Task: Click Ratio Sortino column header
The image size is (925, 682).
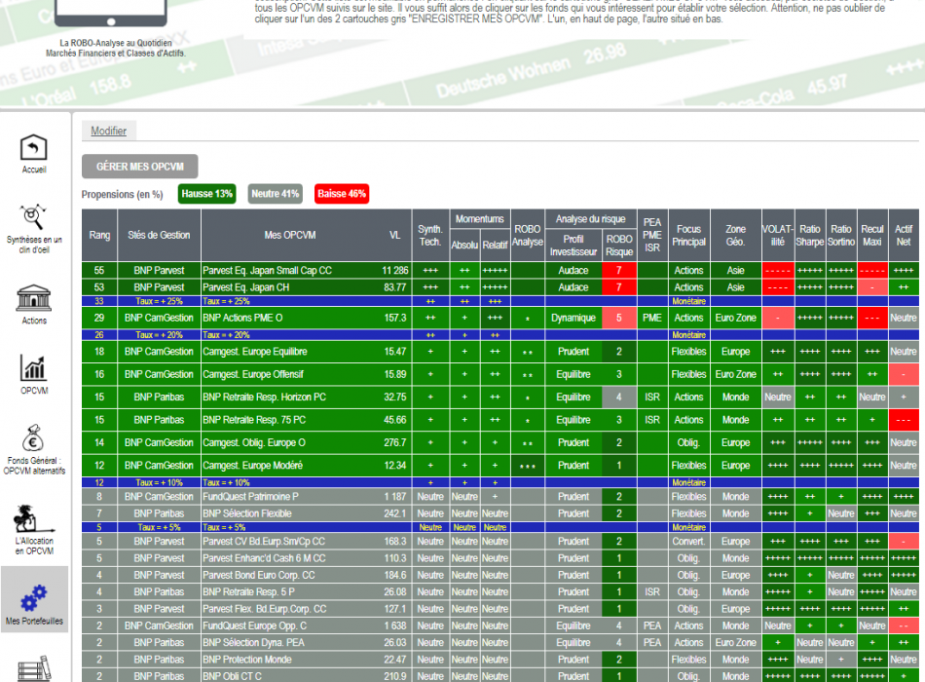Action: pos(841,235)
